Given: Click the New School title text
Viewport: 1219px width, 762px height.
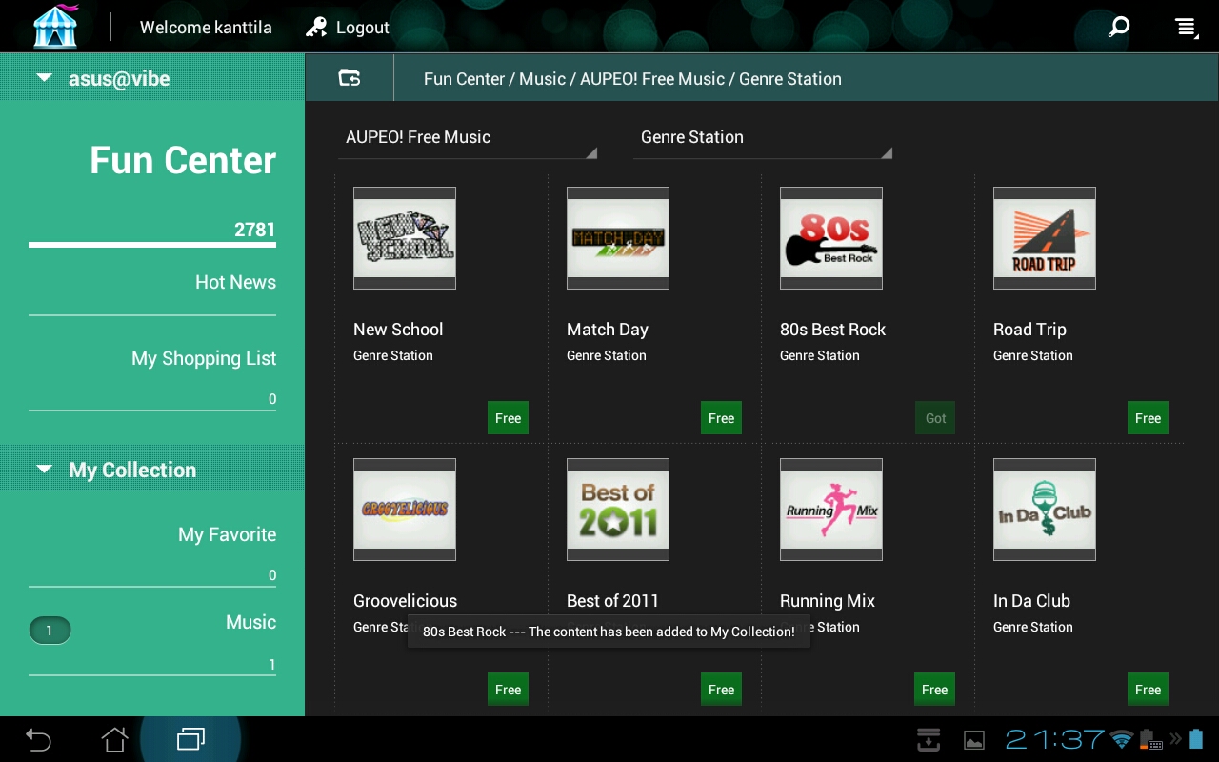Looking at the screenshot, I should click(398, 330).
